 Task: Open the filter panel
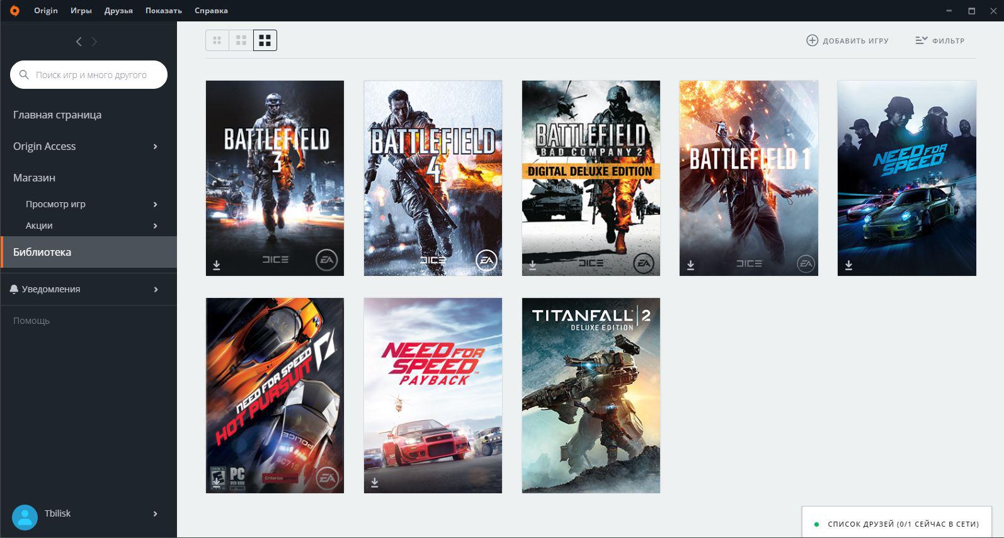939,40
